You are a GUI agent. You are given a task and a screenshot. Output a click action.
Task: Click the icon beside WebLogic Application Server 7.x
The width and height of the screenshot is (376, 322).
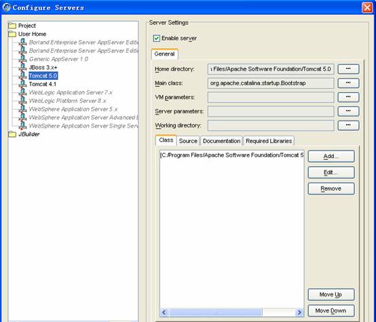point(23,92)
